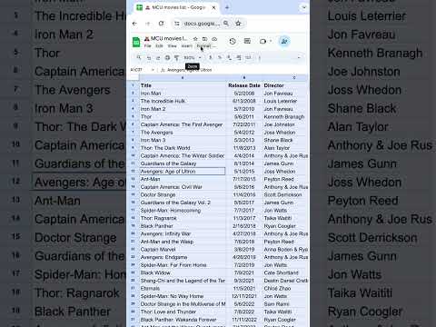
Task: Open the Format menu
Action: tap(203, 46)
